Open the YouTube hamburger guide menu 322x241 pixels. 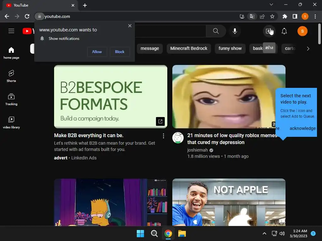(x=11, y=31)
